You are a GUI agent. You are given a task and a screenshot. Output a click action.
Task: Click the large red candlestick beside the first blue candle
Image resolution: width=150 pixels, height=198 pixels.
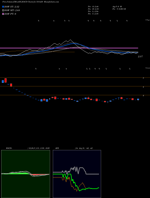click(6, 80)
